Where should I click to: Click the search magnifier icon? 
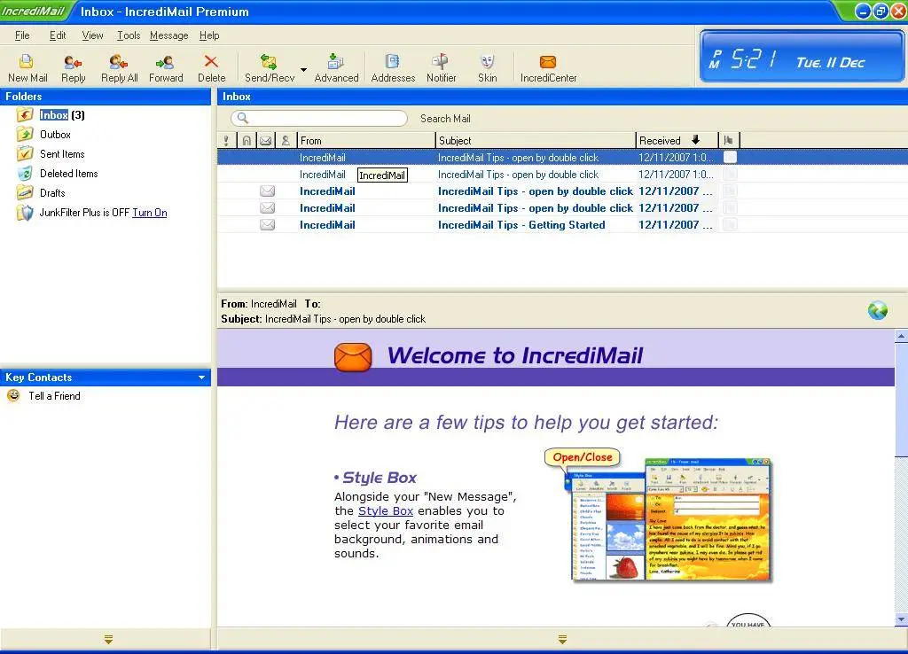[x=243, y=118]
